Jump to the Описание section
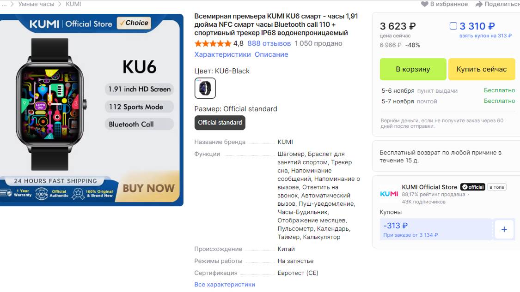The width and height of the screenshot is (520, 292). tap(271, 54)
